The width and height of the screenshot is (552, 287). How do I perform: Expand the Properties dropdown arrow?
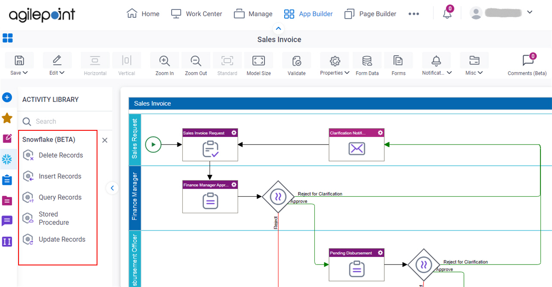tap(347, 73)
